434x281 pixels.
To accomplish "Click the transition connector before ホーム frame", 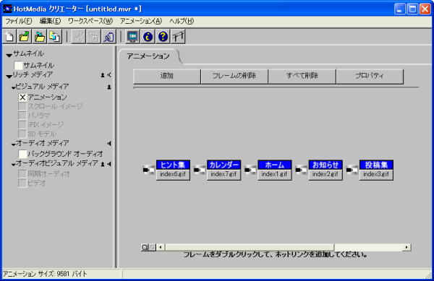I will coord(250,170).
